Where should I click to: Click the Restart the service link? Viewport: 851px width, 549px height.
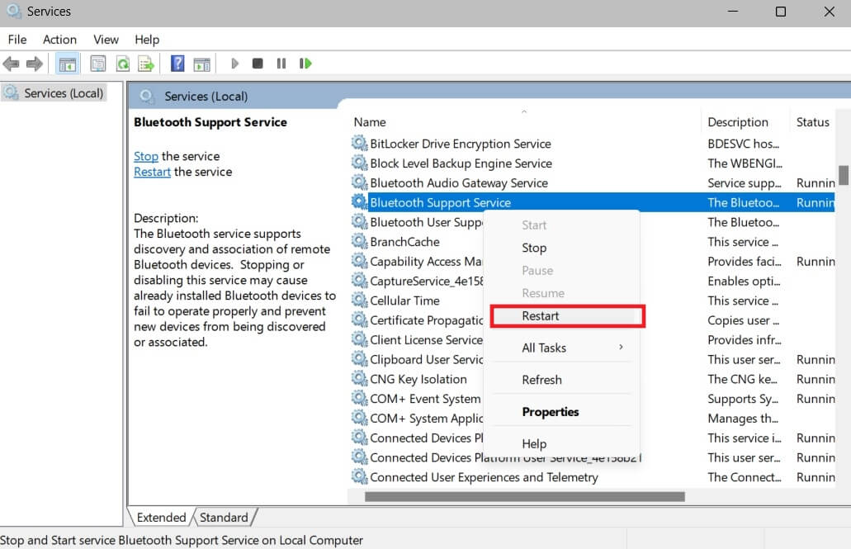click(x=152, y=172)
